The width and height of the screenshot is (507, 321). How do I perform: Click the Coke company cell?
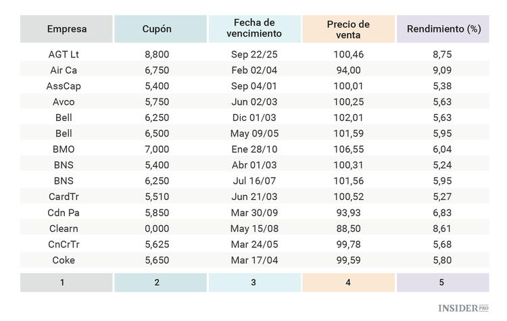coord(64,260)
